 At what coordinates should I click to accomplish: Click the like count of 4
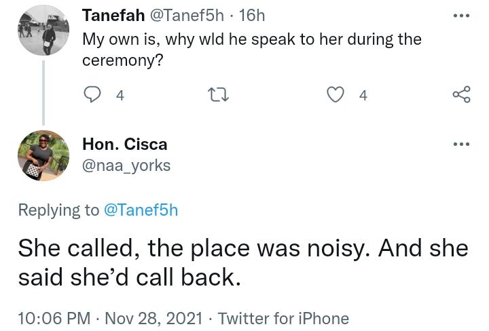[x=363, y=96]
